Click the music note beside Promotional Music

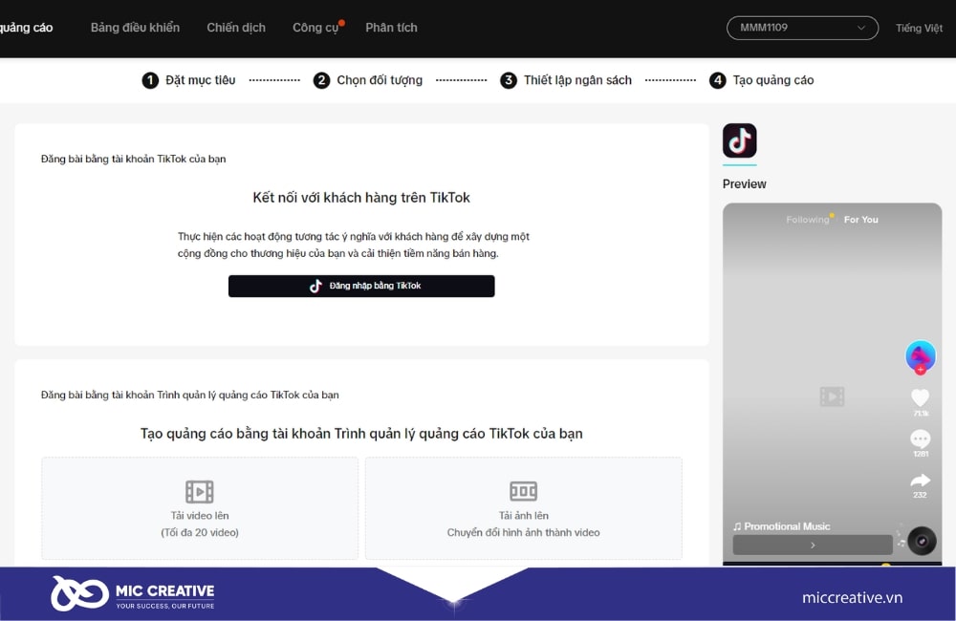[737, 526]
